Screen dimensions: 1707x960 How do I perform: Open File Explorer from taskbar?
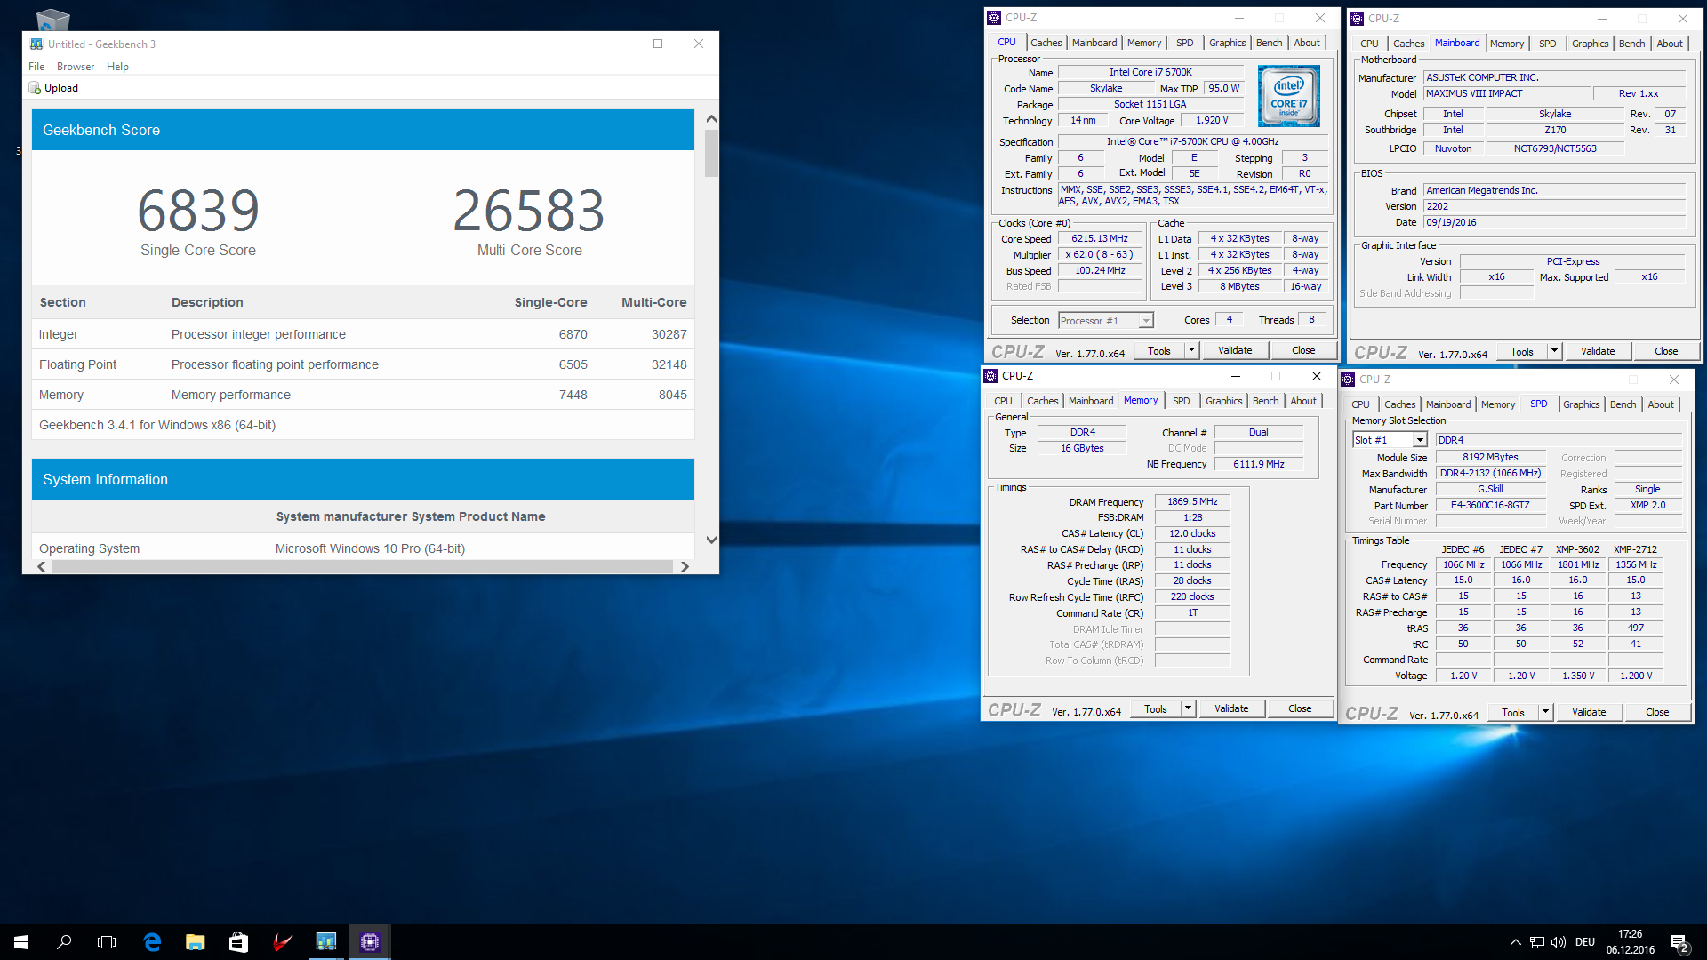pyautogui.click(x=196, y=942)
